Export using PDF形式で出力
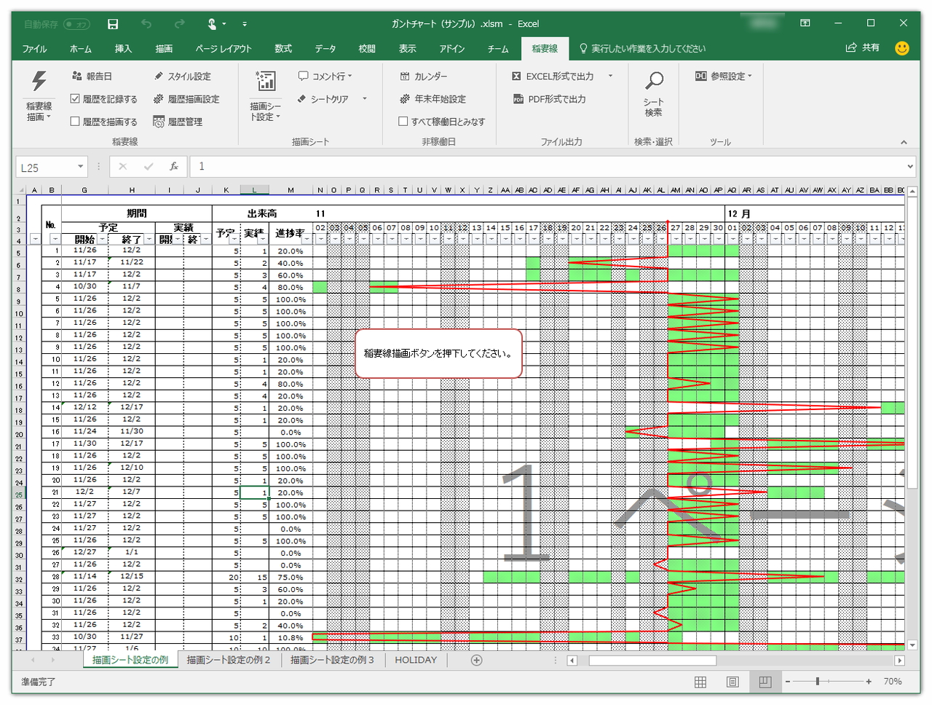The image size is (932, 705). [x=549, y=99]
